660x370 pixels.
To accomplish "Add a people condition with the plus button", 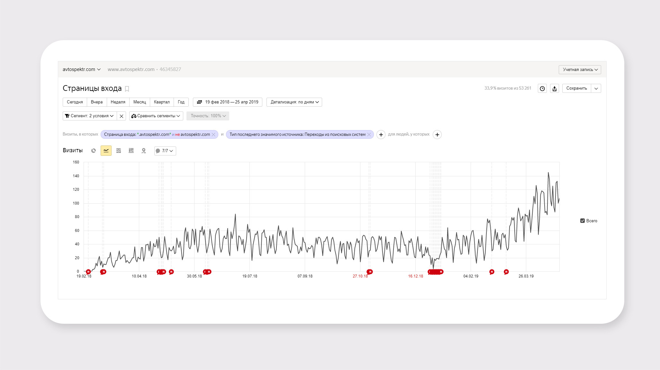I will [x=437, y=135].
